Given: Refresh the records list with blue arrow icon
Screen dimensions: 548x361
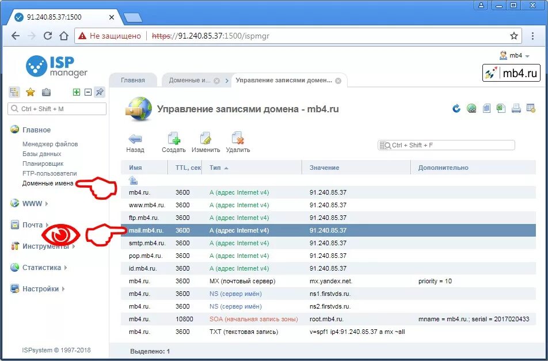Looking at the screenshot, I should click(x=456, y=109).
